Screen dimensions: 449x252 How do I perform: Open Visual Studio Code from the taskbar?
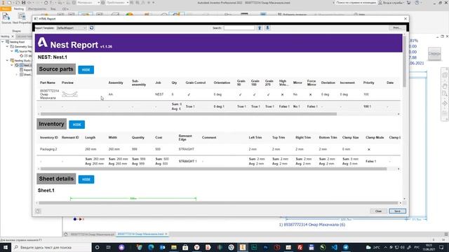point(335,247)
